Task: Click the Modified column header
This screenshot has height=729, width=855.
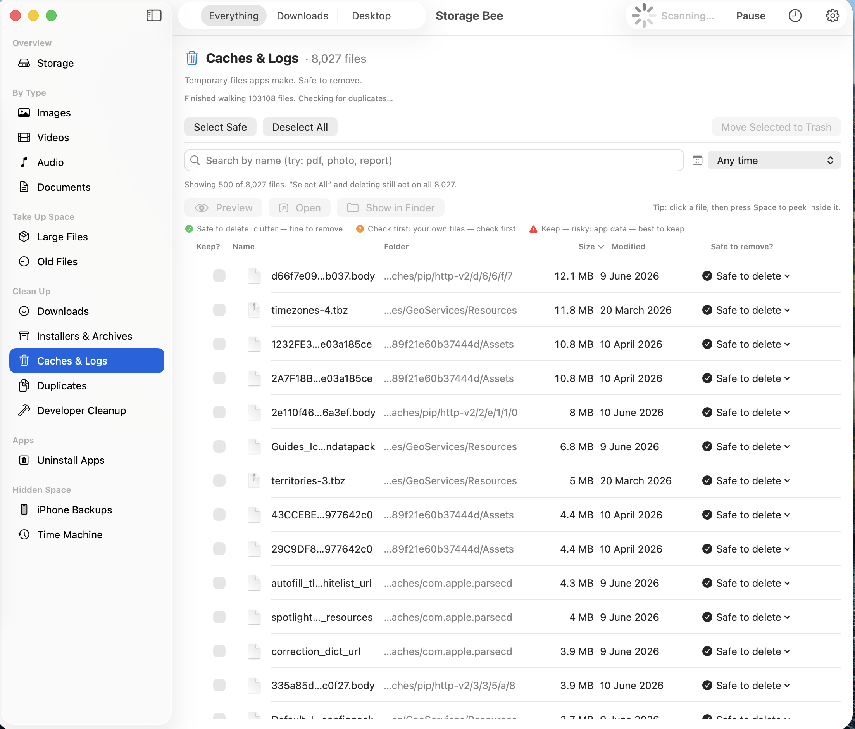Action: click(x=628, y=247)
